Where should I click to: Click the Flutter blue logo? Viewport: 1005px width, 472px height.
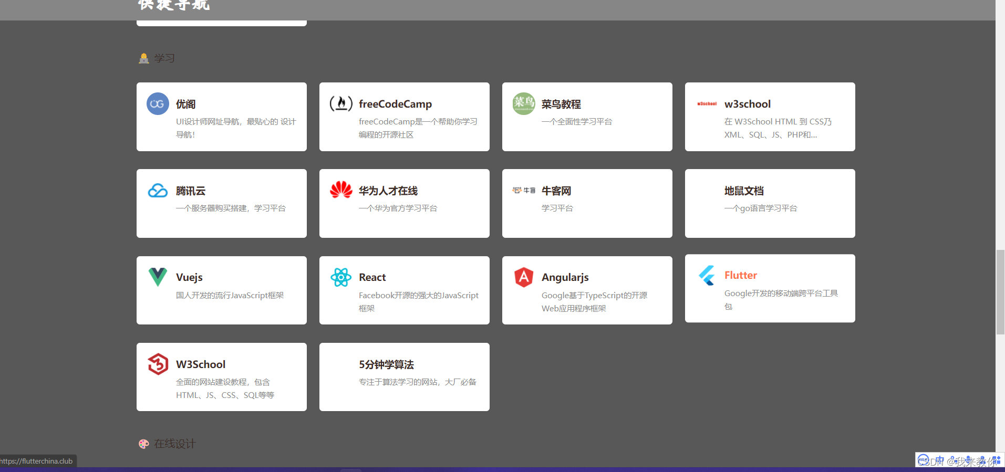(x=707, y=275)
